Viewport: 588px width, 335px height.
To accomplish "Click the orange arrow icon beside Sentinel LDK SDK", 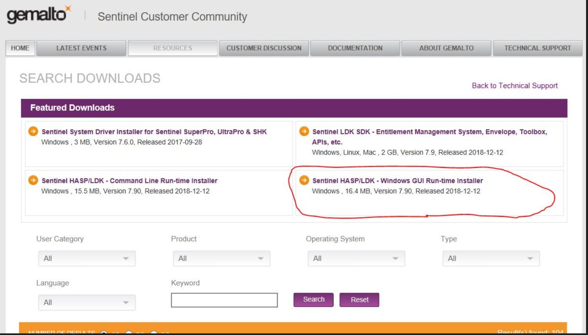I will point(304,131).
